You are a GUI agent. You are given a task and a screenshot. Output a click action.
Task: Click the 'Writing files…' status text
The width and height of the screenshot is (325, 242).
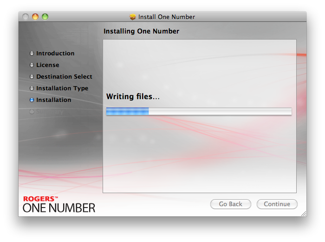[133, 97]
